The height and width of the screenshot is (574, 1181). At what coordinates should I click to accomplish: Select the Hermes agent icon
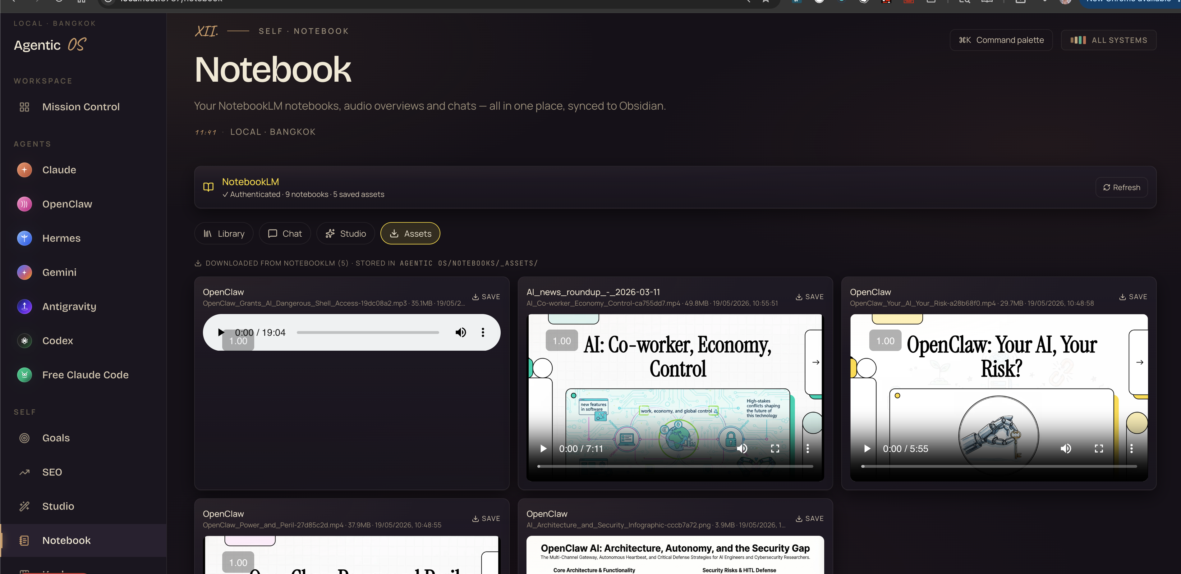tap(24, 238)
